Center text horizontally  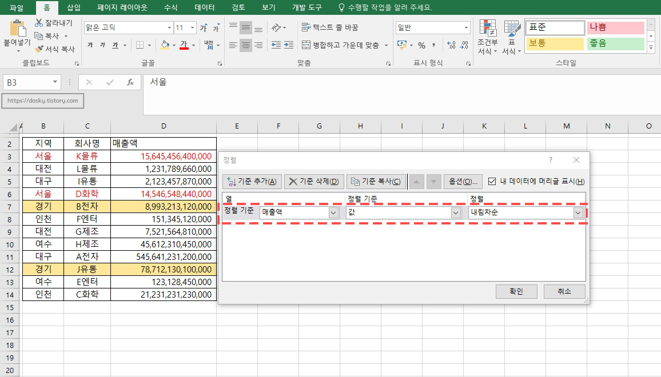coord(246,45)
